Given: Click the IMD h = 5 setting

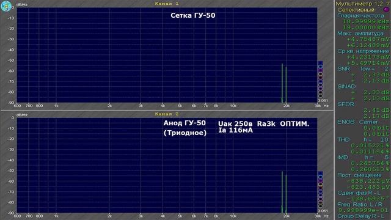Looking at the screenshot, I should (363, 158).
